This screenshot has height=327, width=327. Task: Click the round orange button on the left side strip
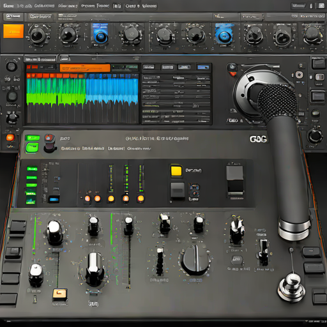(x=10, y=138)
